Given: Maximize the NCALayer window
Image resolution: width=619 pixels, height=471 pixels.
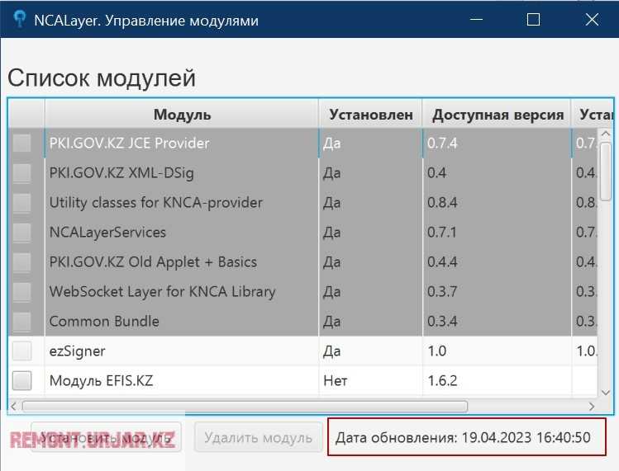Looking at the screenshot, I should (533, 19).
